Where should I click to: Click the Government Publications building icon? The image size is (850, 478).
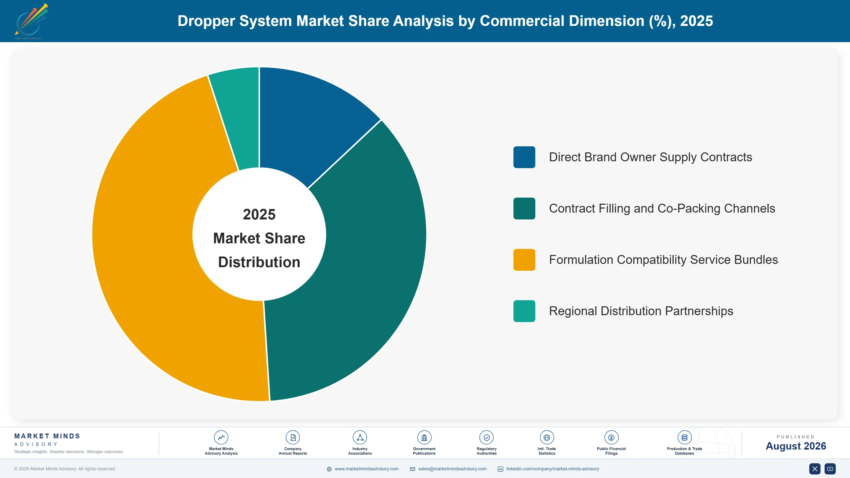424,437
